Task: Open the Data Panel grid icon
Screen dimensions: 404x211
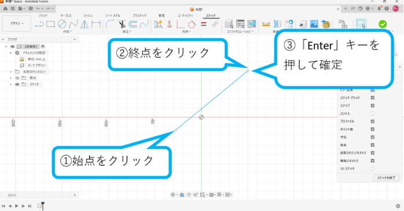Action: point(13,9)
